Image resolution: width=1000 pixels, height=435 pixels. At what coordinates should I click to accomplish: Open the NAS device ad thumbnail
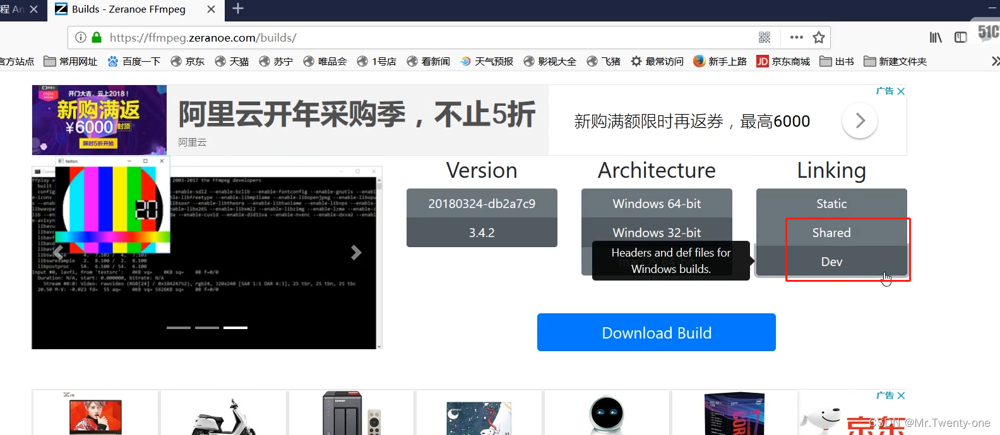point(352,413)
